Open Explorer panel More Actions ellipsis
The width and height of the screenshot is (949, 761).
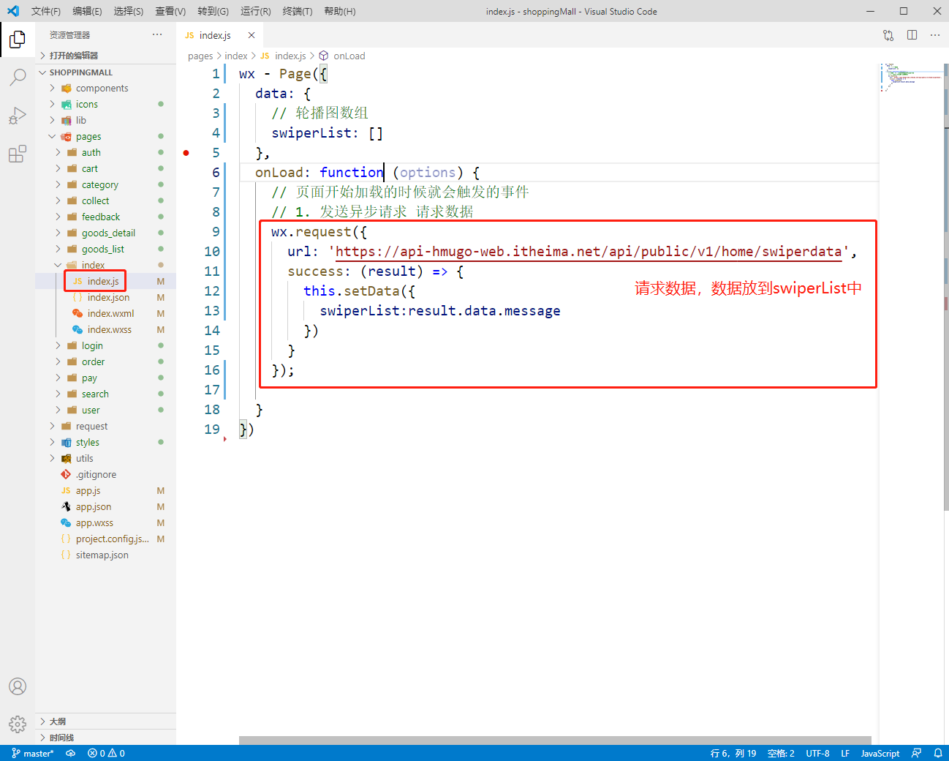click(x=157, y=35)
